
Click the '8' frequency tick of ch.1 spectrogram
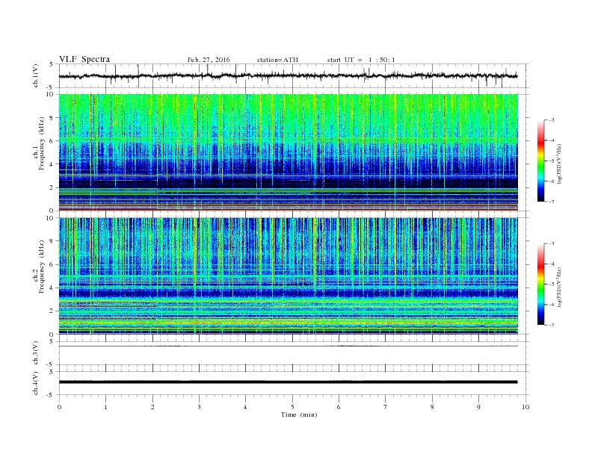point(52,118)
